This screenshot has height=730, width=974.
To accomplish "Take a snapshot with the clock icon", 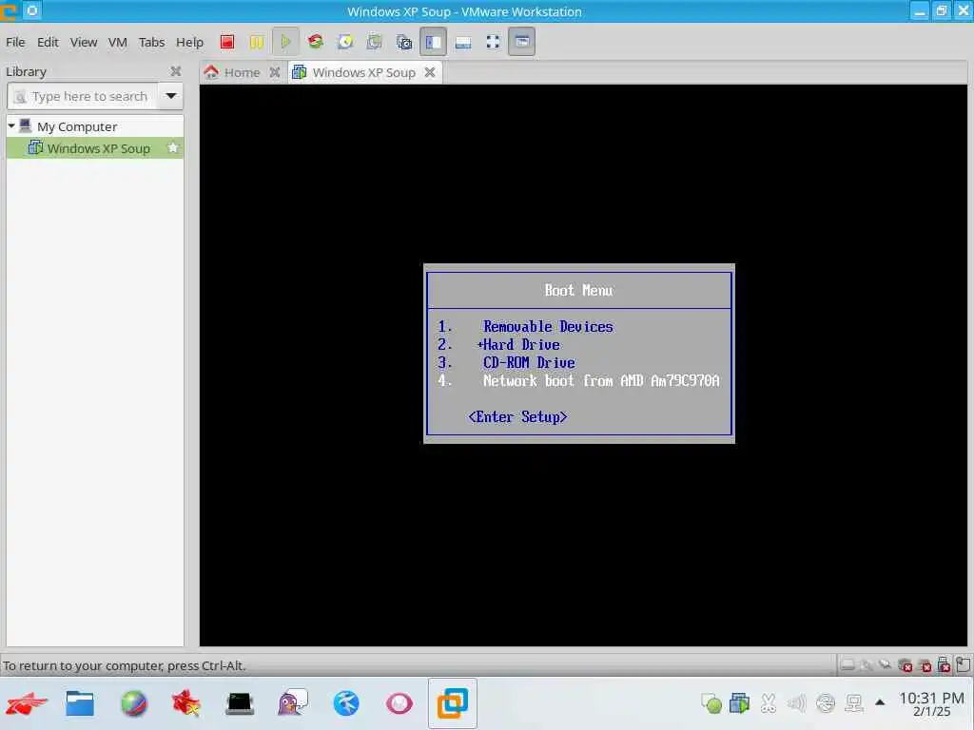I will [x=345, y=42].
